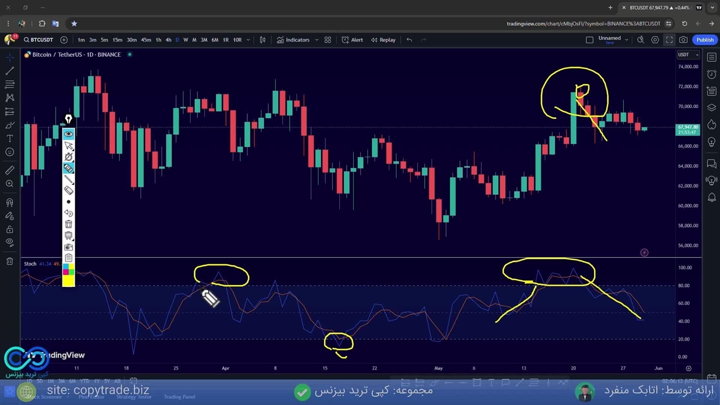Click the magnet mode icon
The width and height of the screenshot is (720, 405).
10,202
